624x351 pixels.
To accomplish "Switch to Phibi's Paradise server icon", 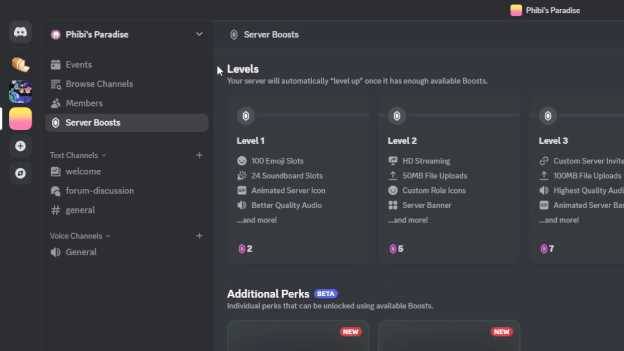I will (20, 119).
